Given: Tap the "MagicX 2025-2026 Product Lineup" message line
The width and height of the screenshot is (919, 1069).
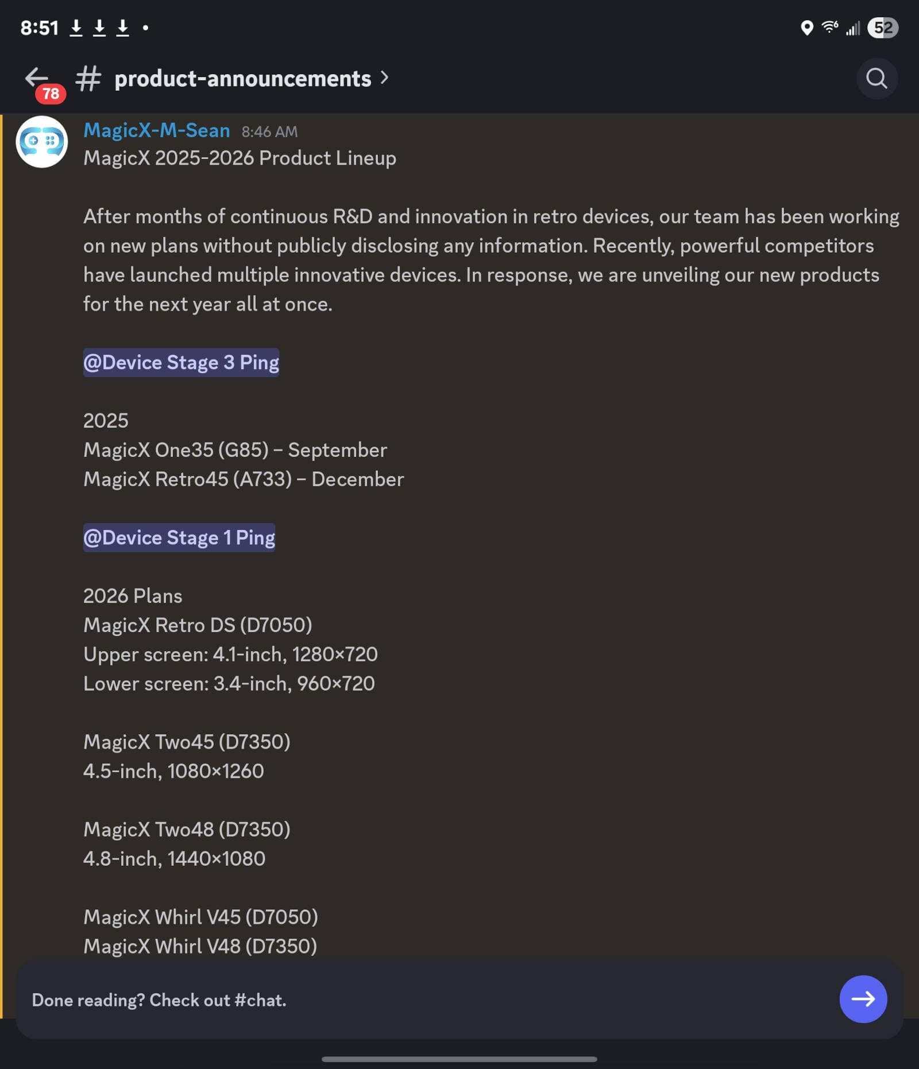Looking at the screenshot, I should tap(240, 158).
